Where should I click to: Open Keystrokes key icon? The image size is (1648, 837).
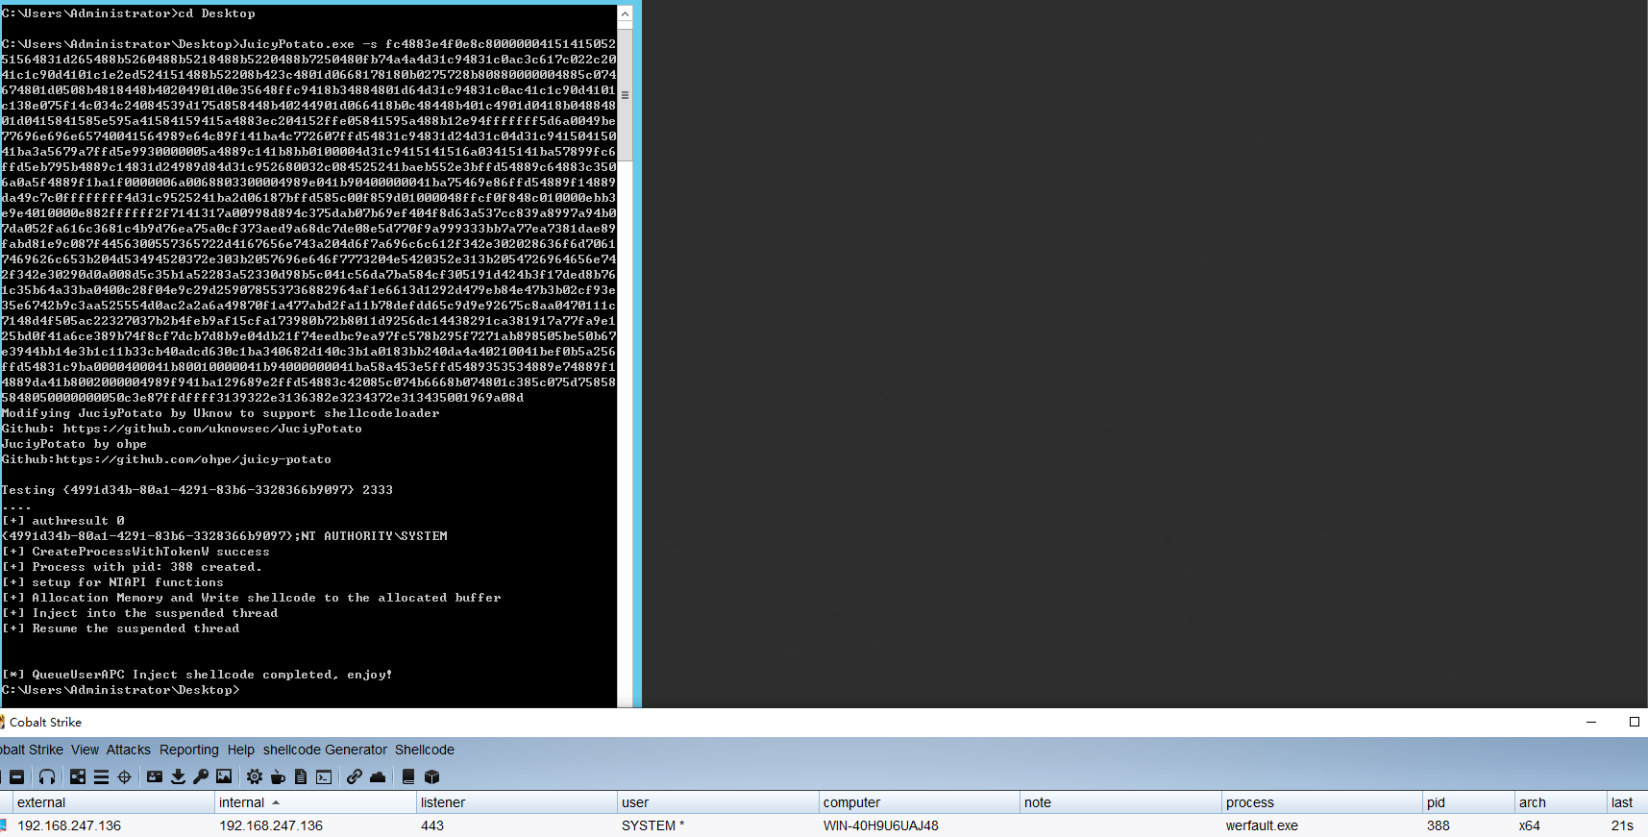coord(201,776)
